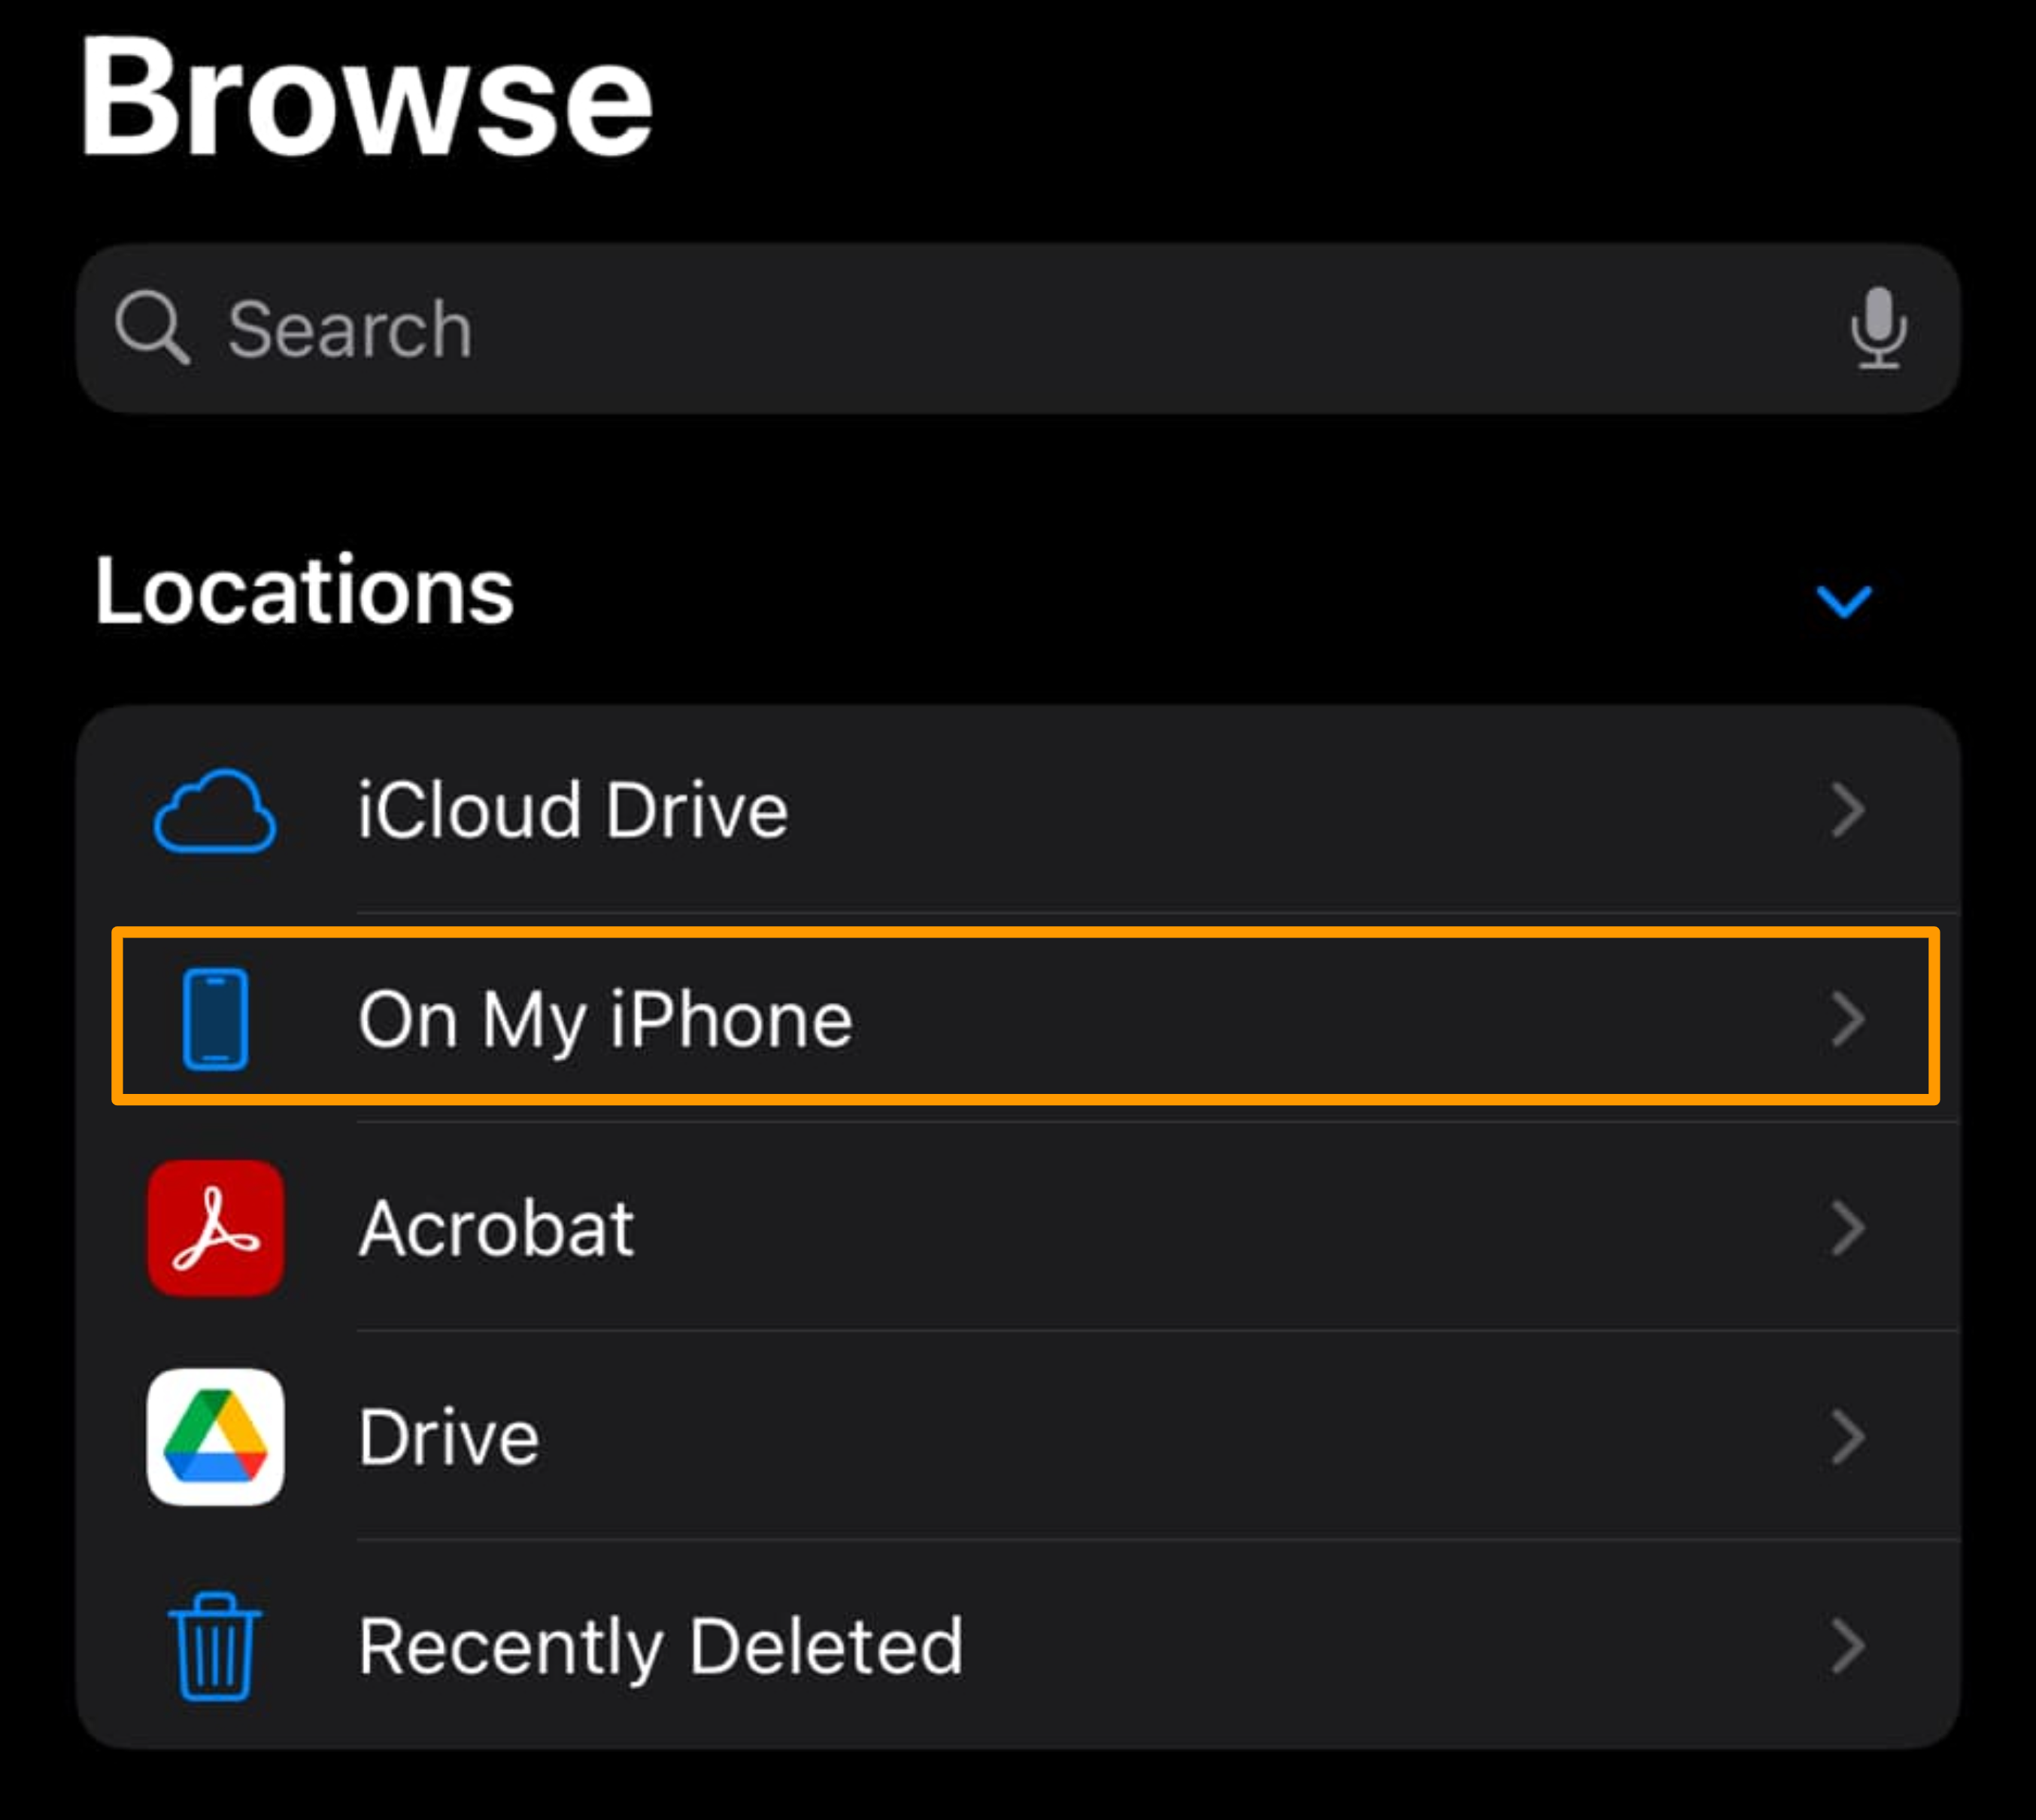Viewport: 2036px width, 1820px height.
Task: Open chevron arrow beside iCloud Drive
Action: tap(1847, 811)
